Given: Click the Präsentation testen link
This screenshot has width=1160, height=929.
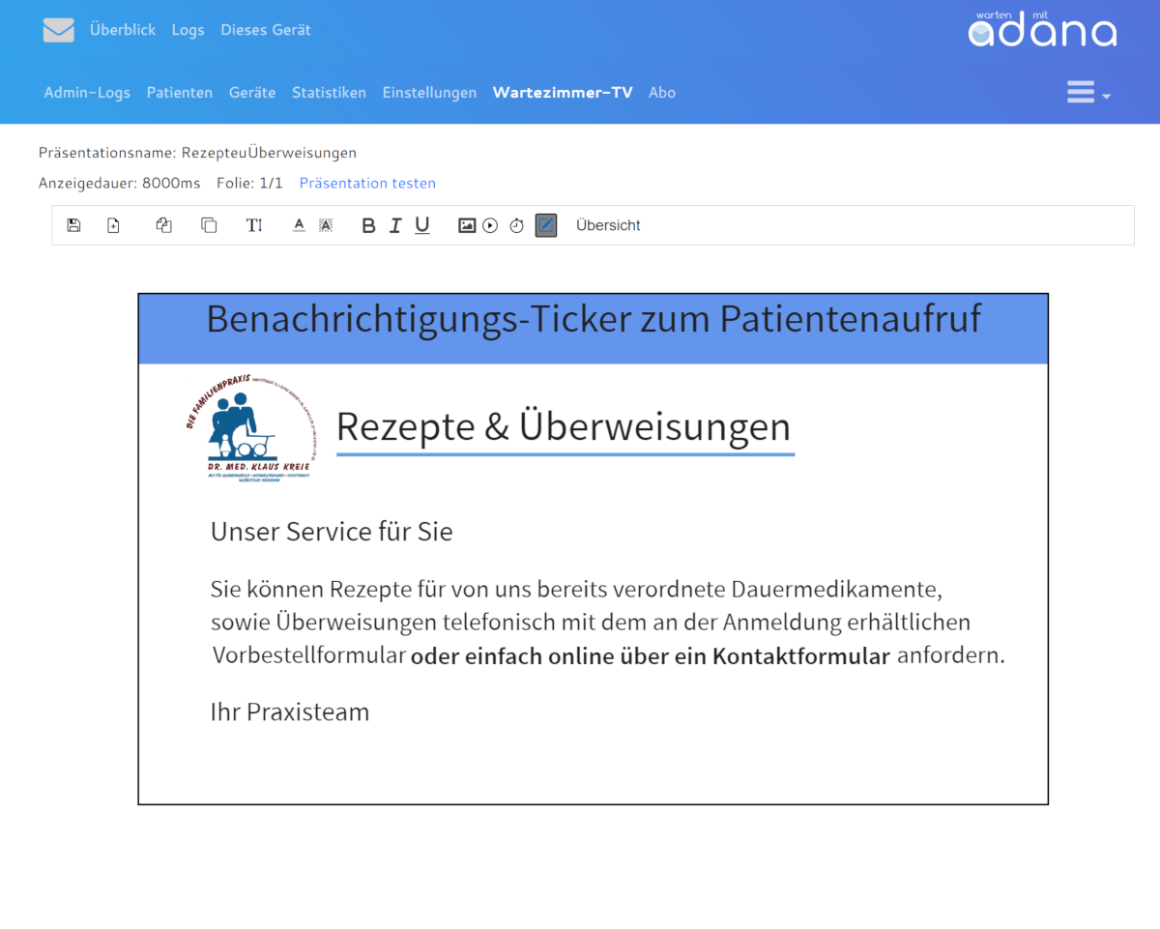Looking at the screenshot, I should (x=367, y=183).
